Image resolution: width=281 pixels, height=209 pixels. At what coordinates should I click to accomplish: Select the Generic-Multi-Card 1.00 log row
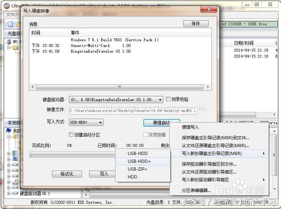pyautogui.click(x=120, y=45)
